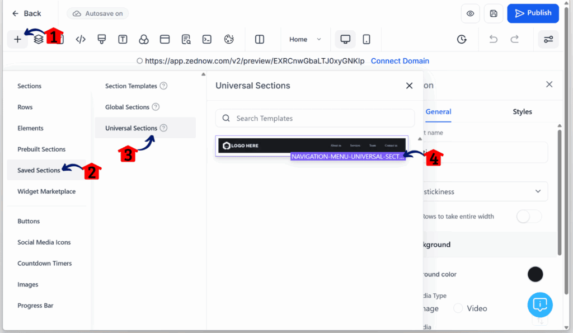
Task: Open Prebuilt Sections in sidebar
Action: tap(41, 149)
